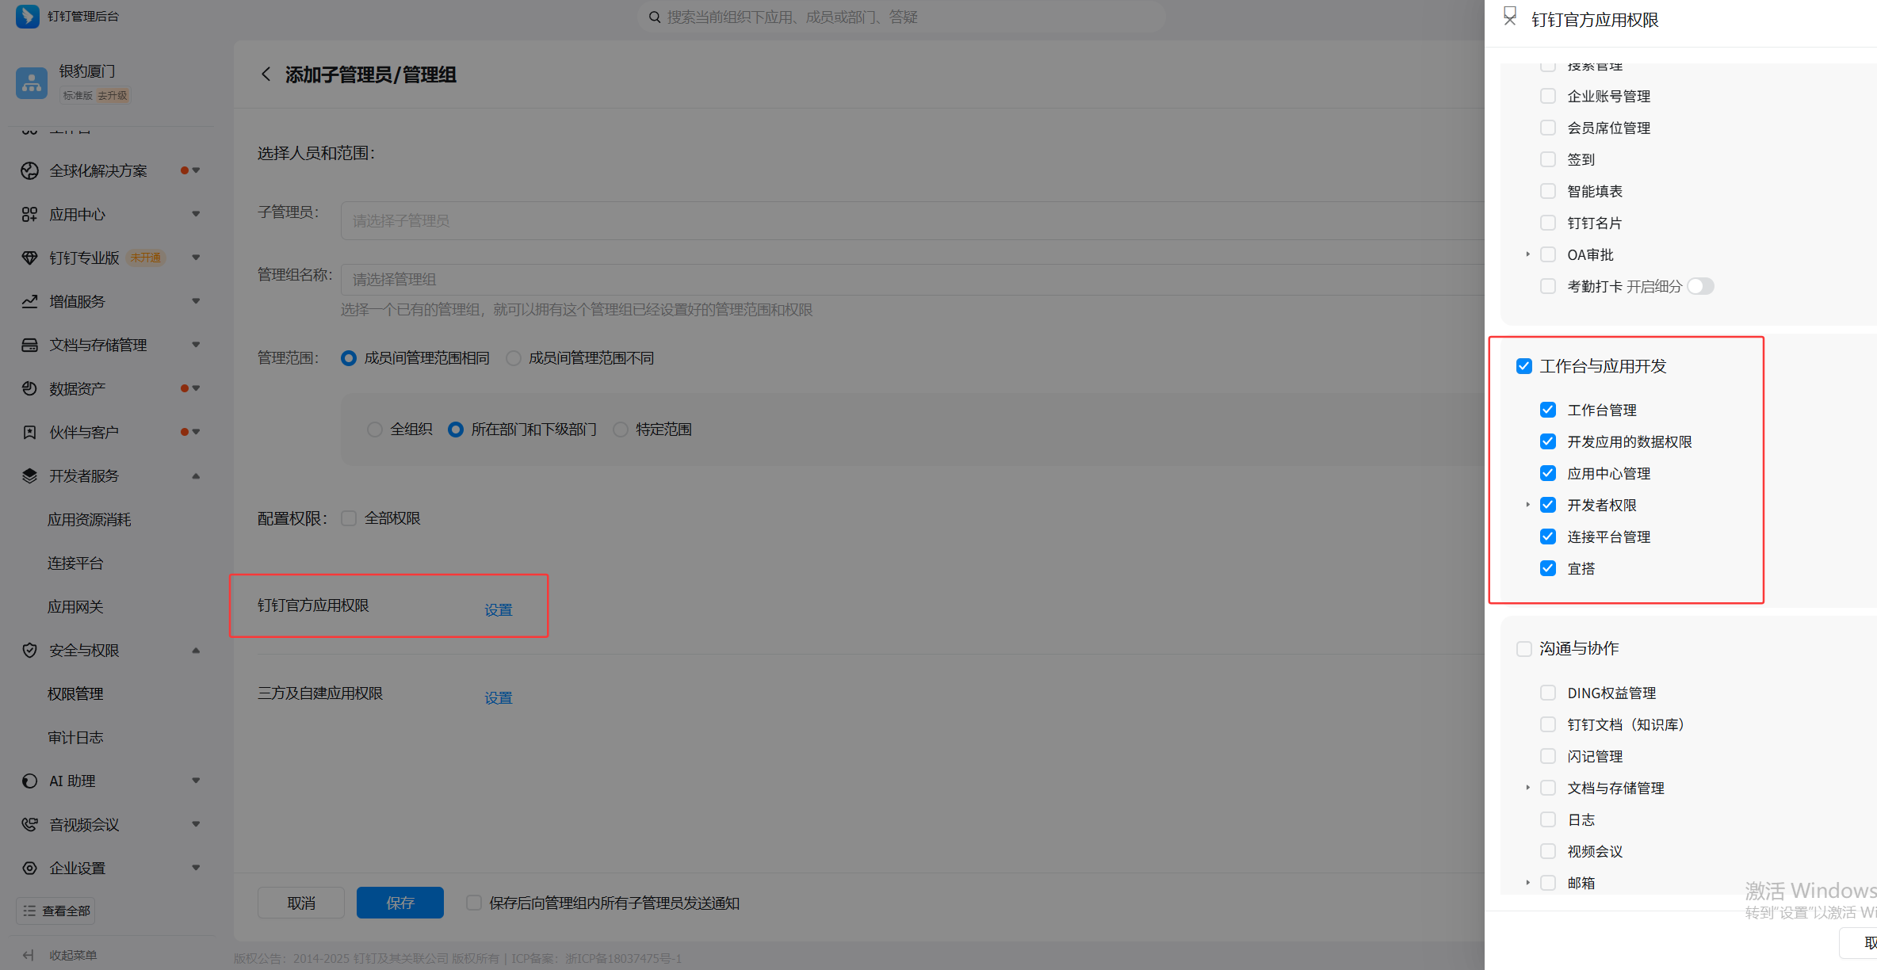
Task: Open 权限管理 in the sidebar
Action: (75, 694)
